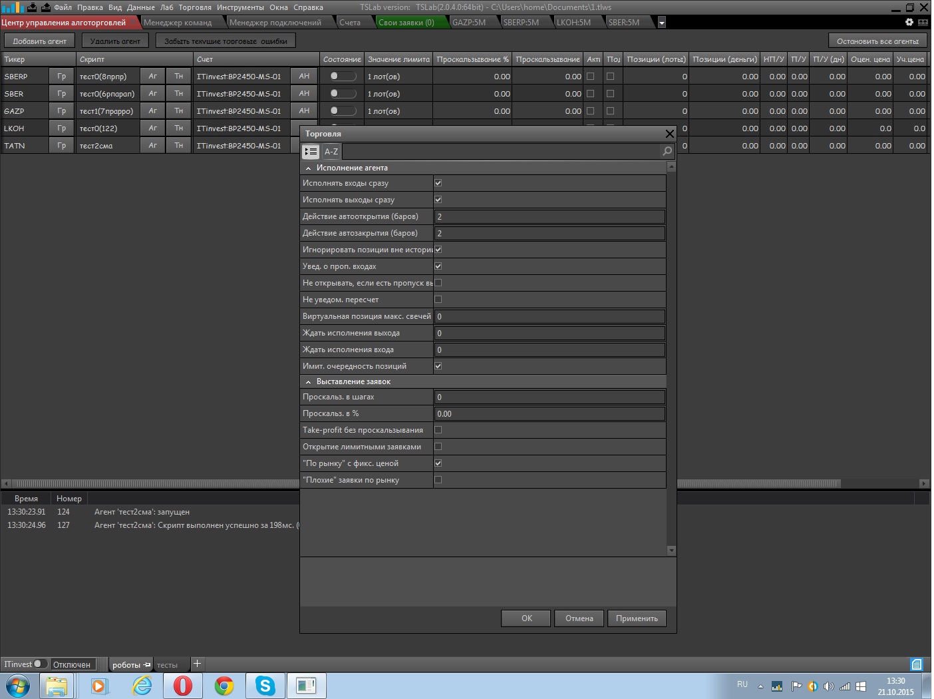Uncheck the Исполнять выходы сразу checkbox
The image size is (934, 699).
[438, 199]
